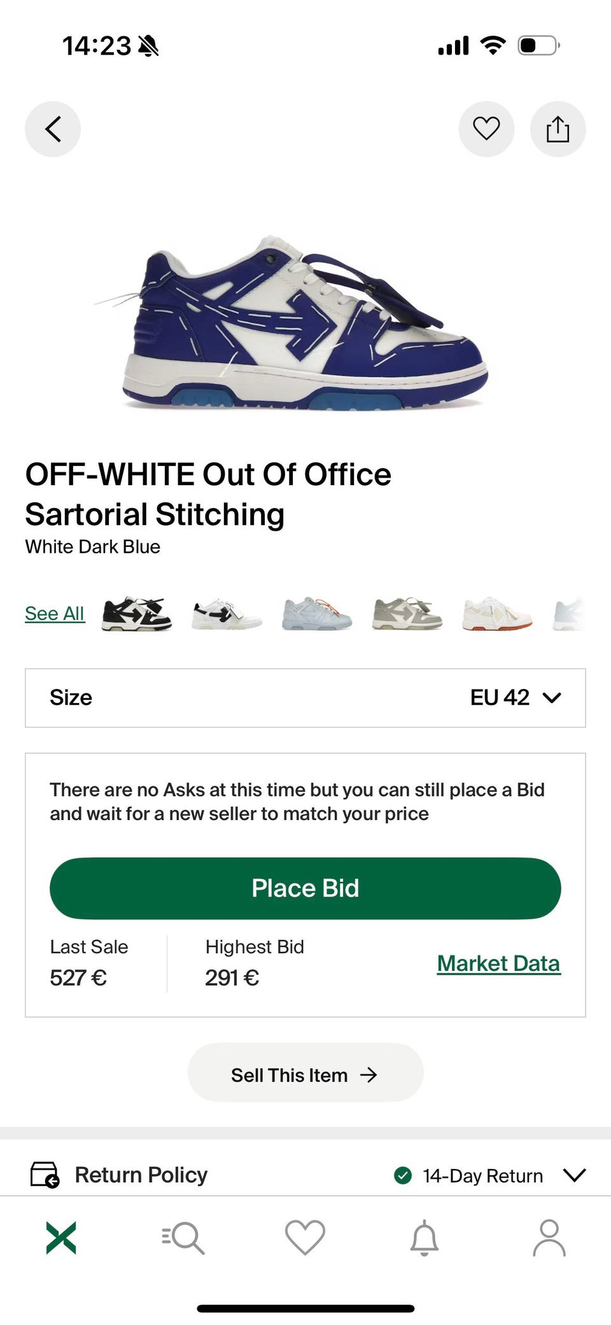
Task: Open the search tab in bottom bar
Action: 183,1238
